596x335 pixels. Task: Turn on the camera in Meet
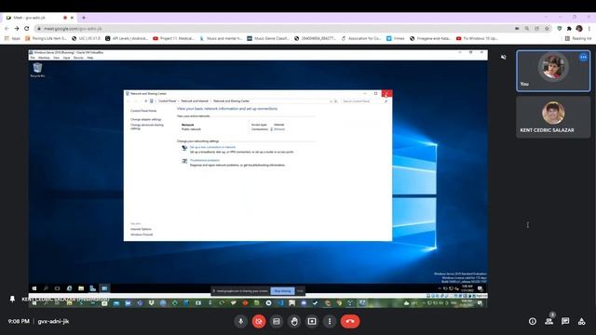tap(259, 321)
